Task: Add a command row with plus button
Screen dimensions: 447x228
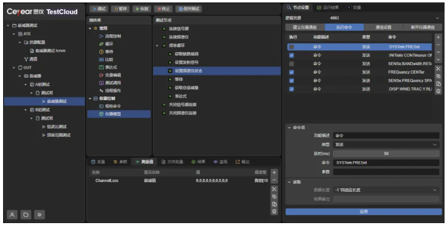Action: pyautogui.click(x=438, y=37)
